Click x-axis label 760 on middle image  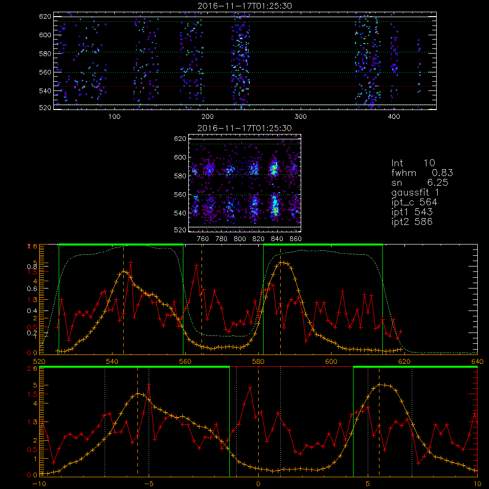tap(203, 239)
